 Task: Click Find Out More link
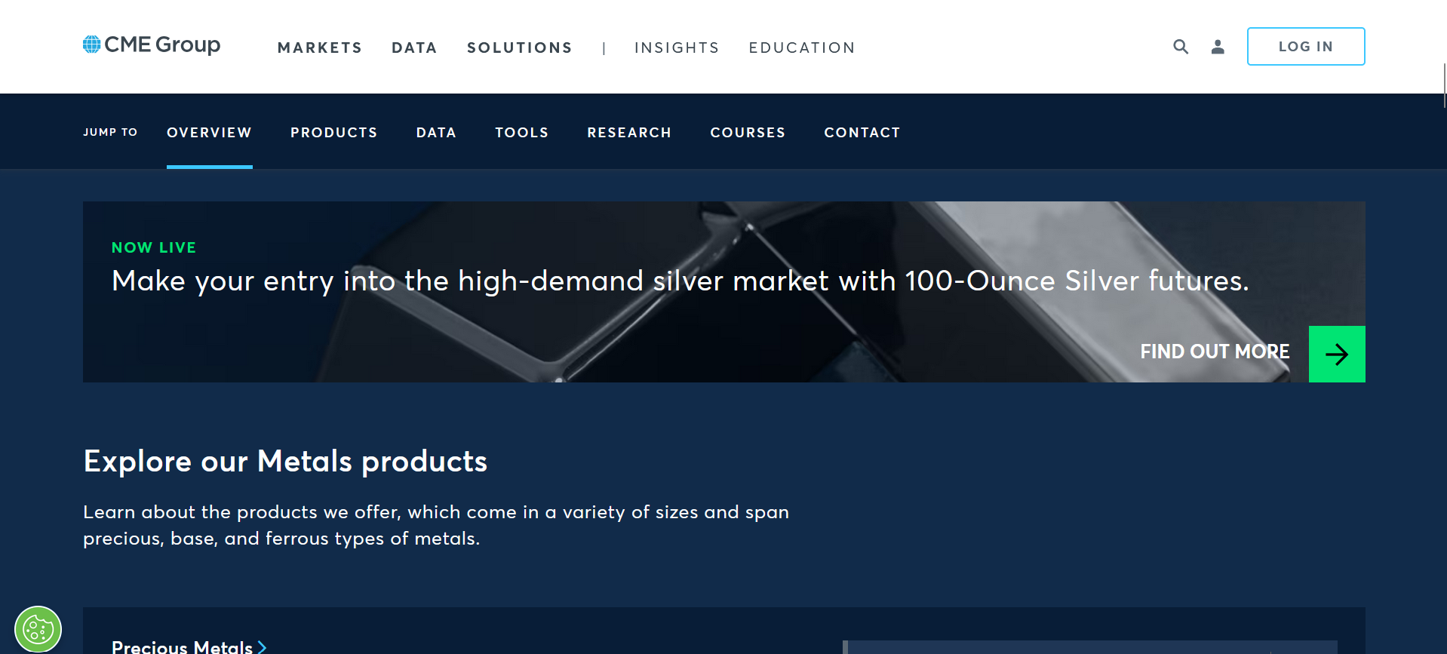click(1215, 352)
